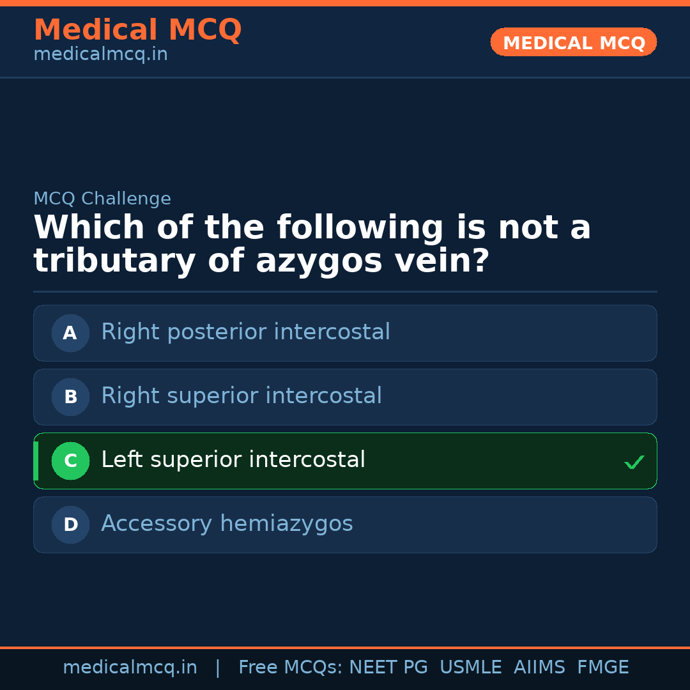Click the FMGE link in the footer

(602, 666)
